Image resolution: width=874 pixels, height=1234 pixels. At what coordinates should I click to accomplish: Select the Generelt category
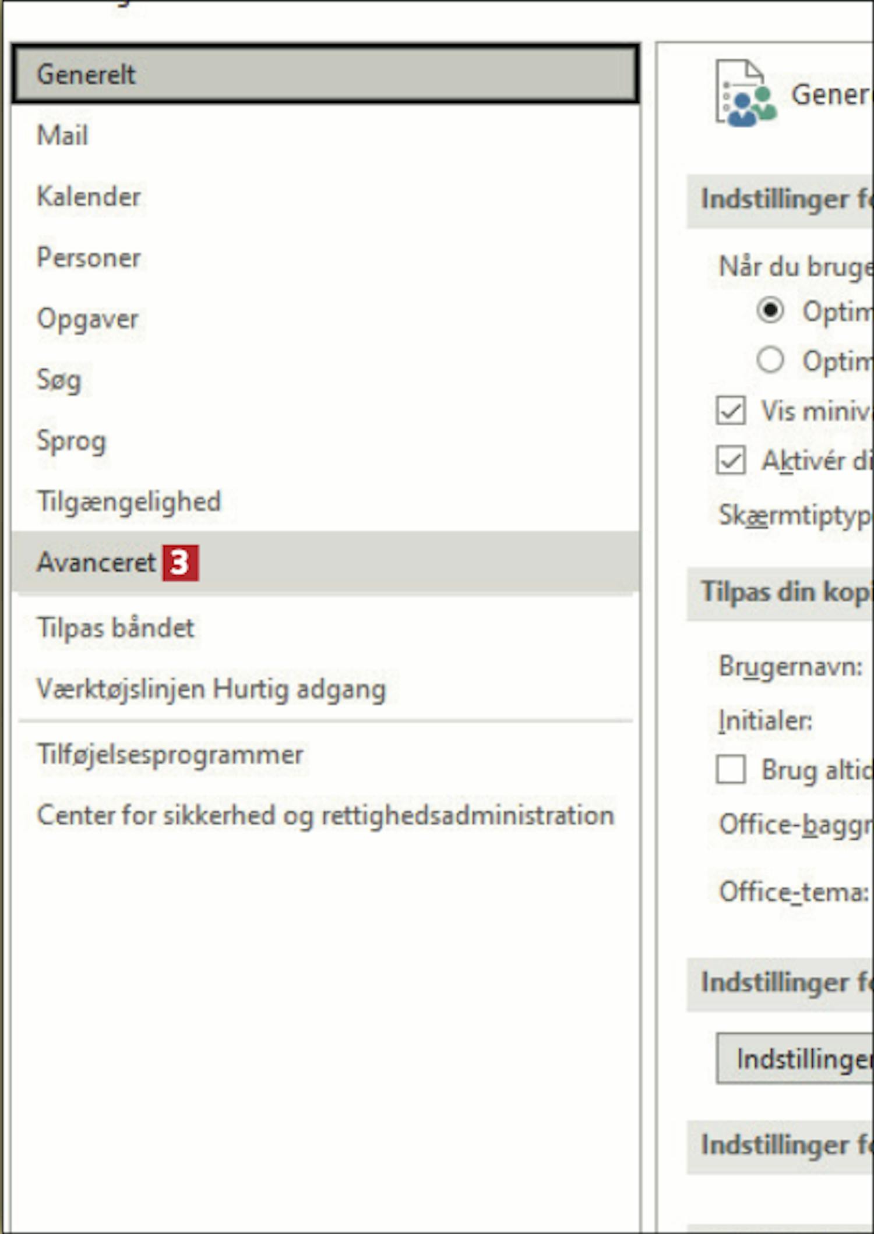click(325, 75)
